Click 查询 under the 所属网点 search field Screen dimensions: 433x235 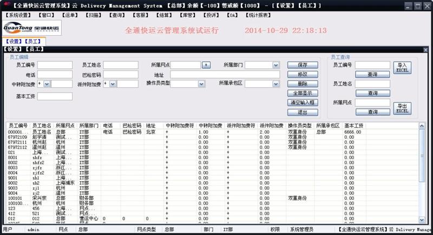pos(372,112)
